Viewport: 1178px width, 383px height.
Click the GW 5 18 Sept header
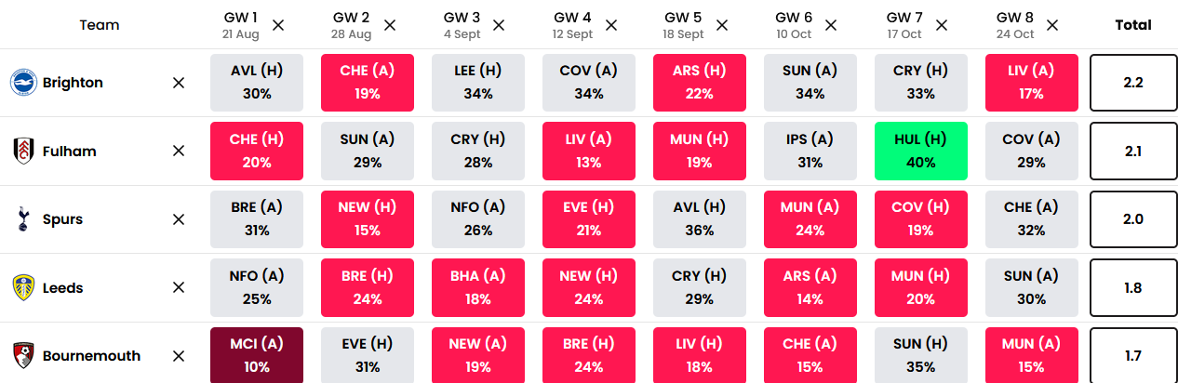684,25
